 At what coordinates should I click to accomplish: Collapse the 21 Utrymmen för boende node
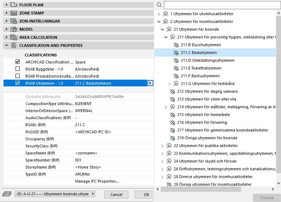click(163, 29)
